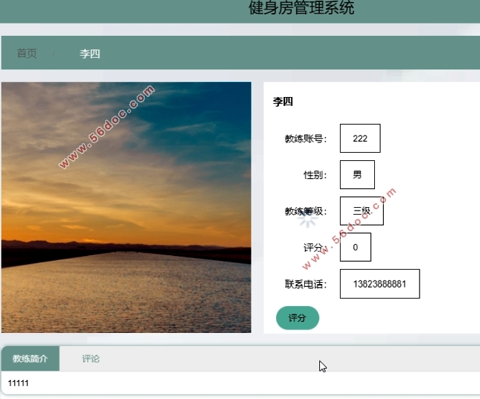Screen dimensions: 480x399
Task: Click the 教练账号 label
Action: (305, 139)
